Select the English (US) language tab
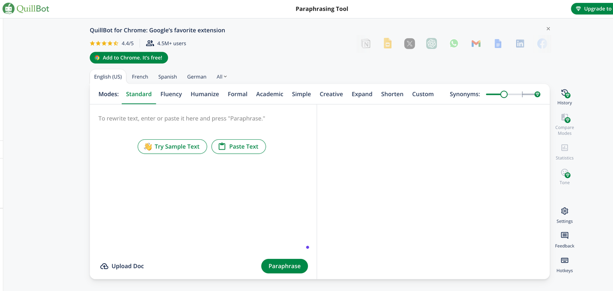This screenshot has width=613, height=291. 108,77
